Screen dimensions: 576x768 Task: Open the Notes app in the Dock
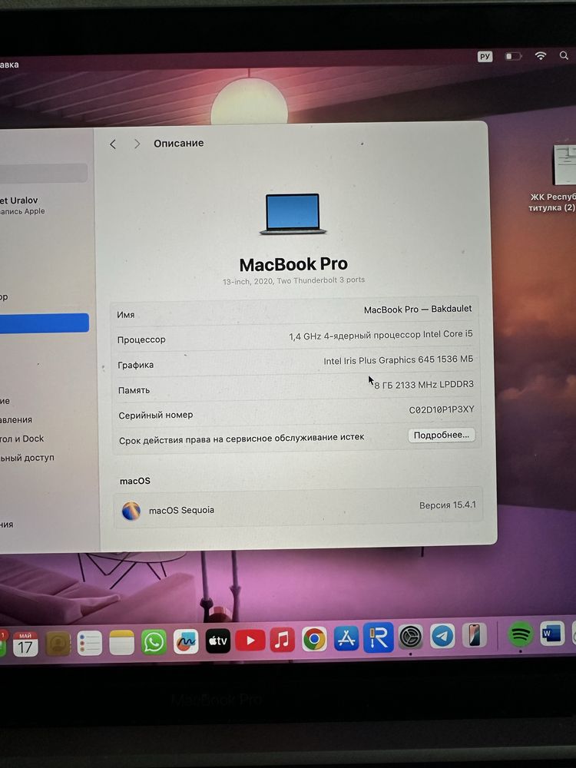click(121, 642)
